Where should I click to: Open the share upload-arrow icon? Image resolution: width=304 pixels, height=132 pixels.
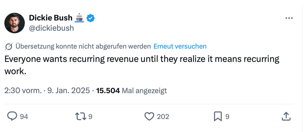(x=286, y=116)
